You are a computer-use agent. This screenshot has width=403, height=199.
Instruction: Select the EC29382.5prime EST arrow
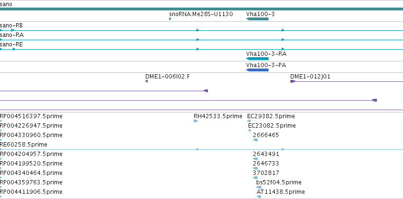249,121
